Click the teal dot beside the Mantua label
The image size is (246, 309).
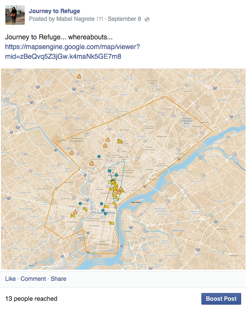coord(80,204)
